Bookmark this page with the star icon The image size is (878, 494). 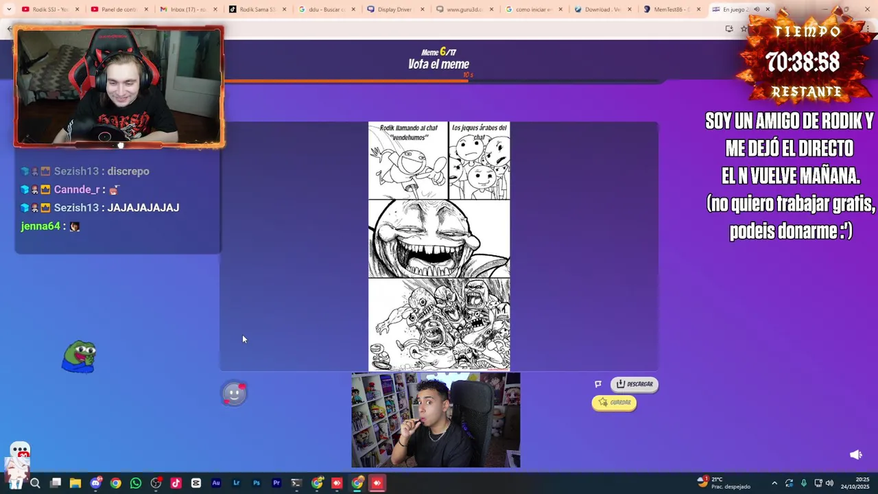pyautogui.click(x=744, y=29)
